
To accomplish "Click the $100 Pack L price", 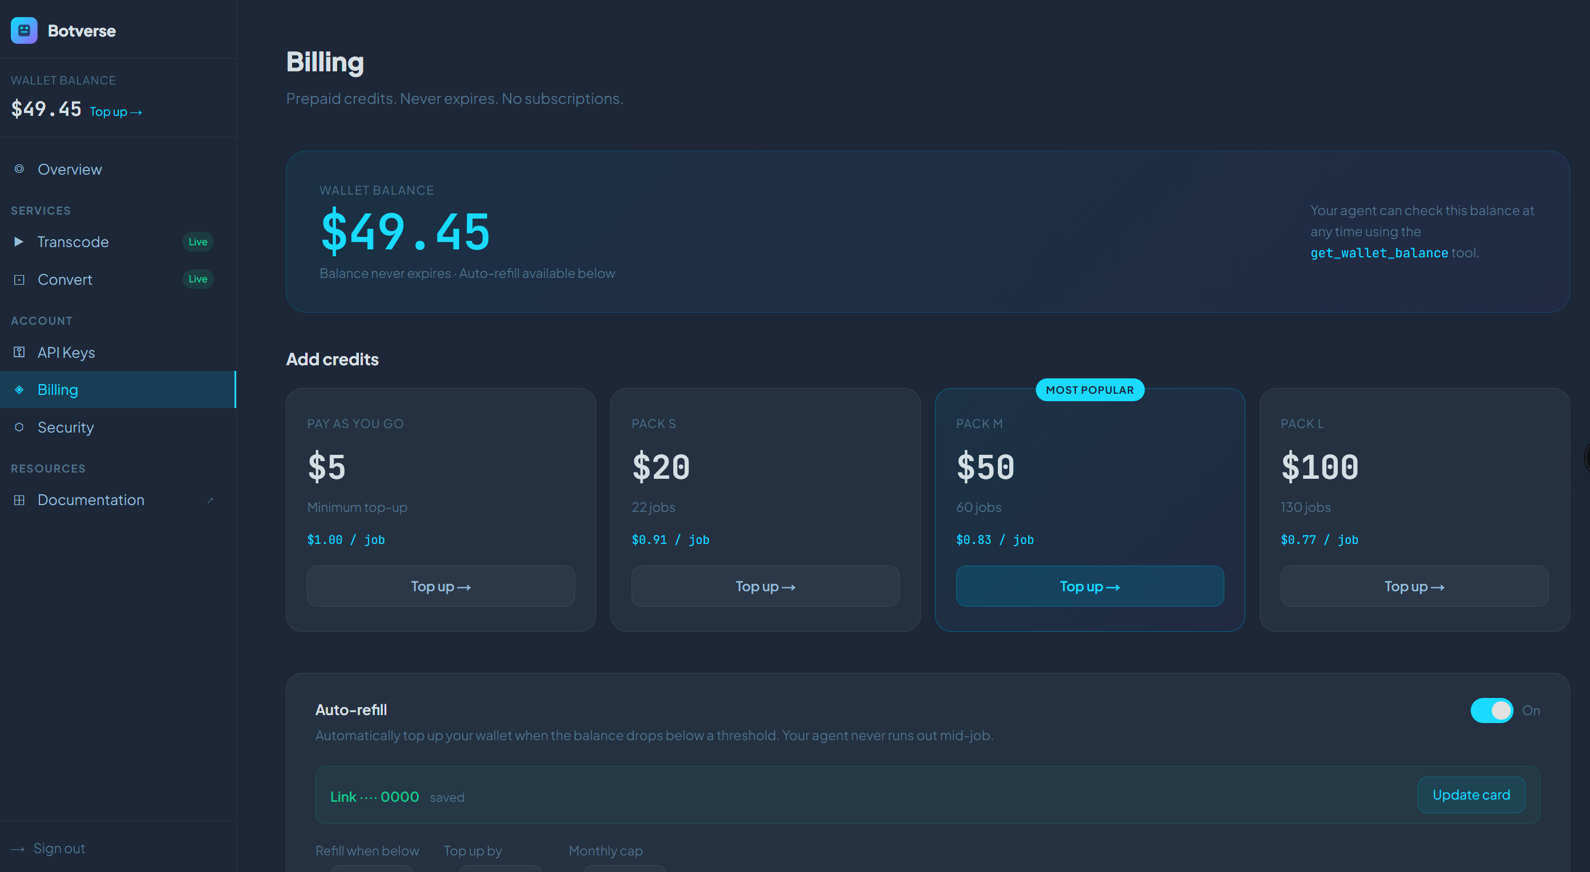I will [x=1320, y=467].
